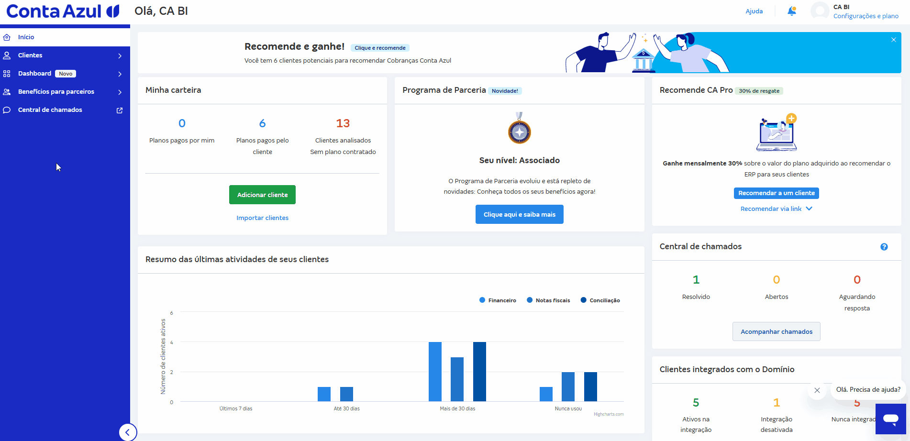Click the Adicionar cliente button

pyautogui.click(x=262, y=195)
